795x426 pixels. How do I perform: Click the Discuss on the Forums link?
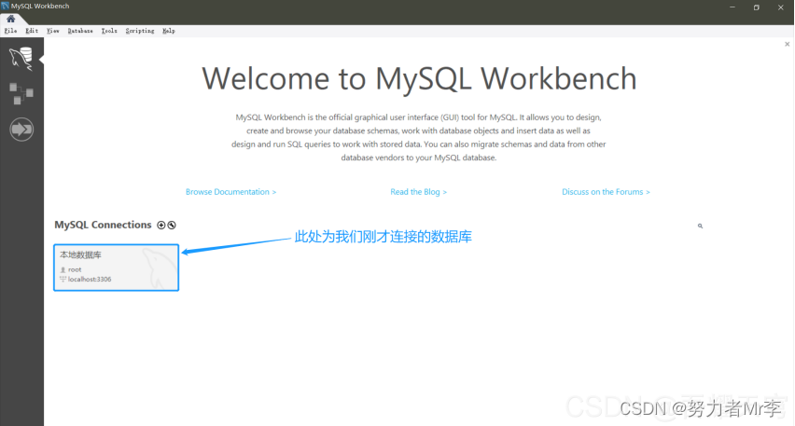[x=606, y=192]
